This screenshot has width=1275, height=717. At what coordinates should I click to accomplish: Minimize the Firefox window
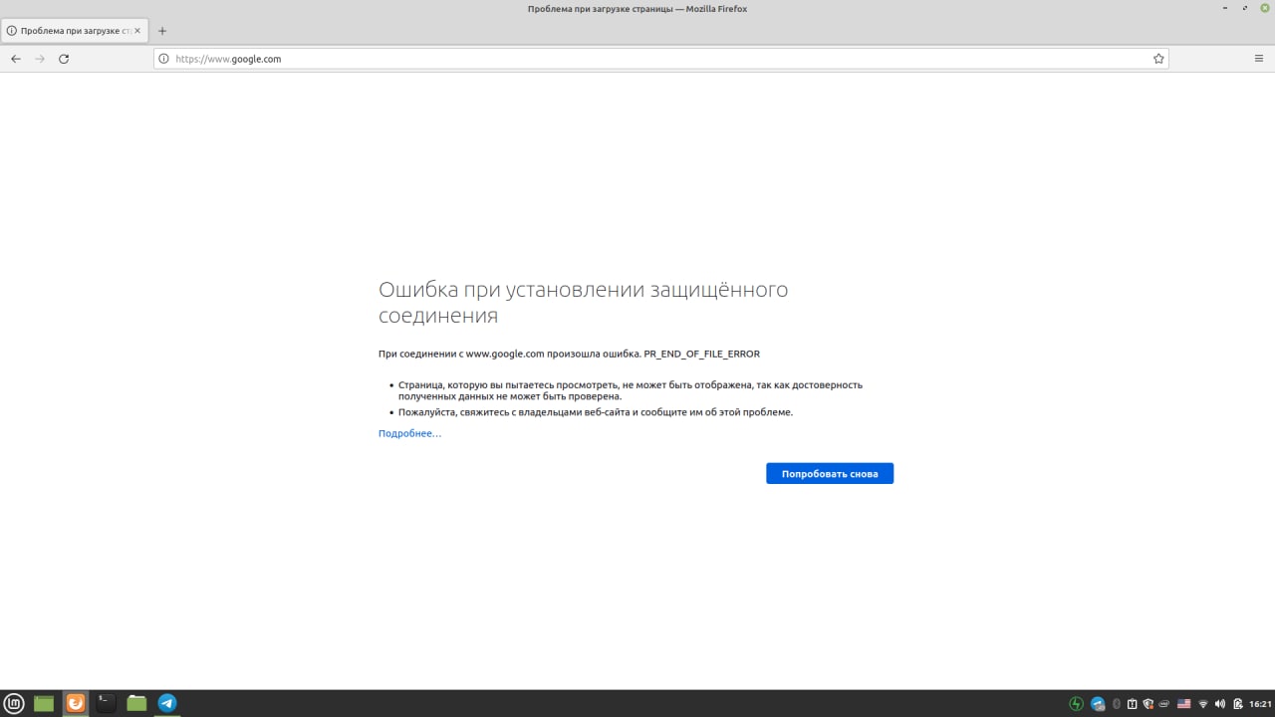tap(1225, 8)
